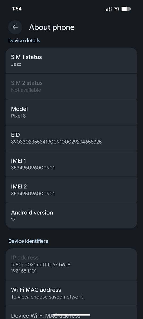
Task: Tap the battery indicator icon
Action: pyautogui.click(x=126, y=9)
